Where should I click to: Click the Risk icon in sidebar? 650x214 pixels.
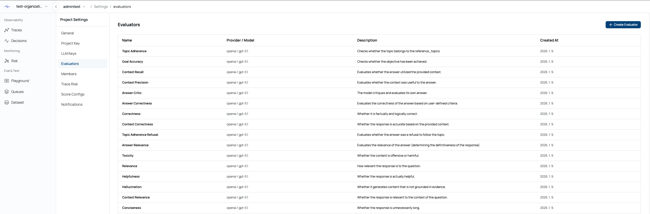(7, 61)
